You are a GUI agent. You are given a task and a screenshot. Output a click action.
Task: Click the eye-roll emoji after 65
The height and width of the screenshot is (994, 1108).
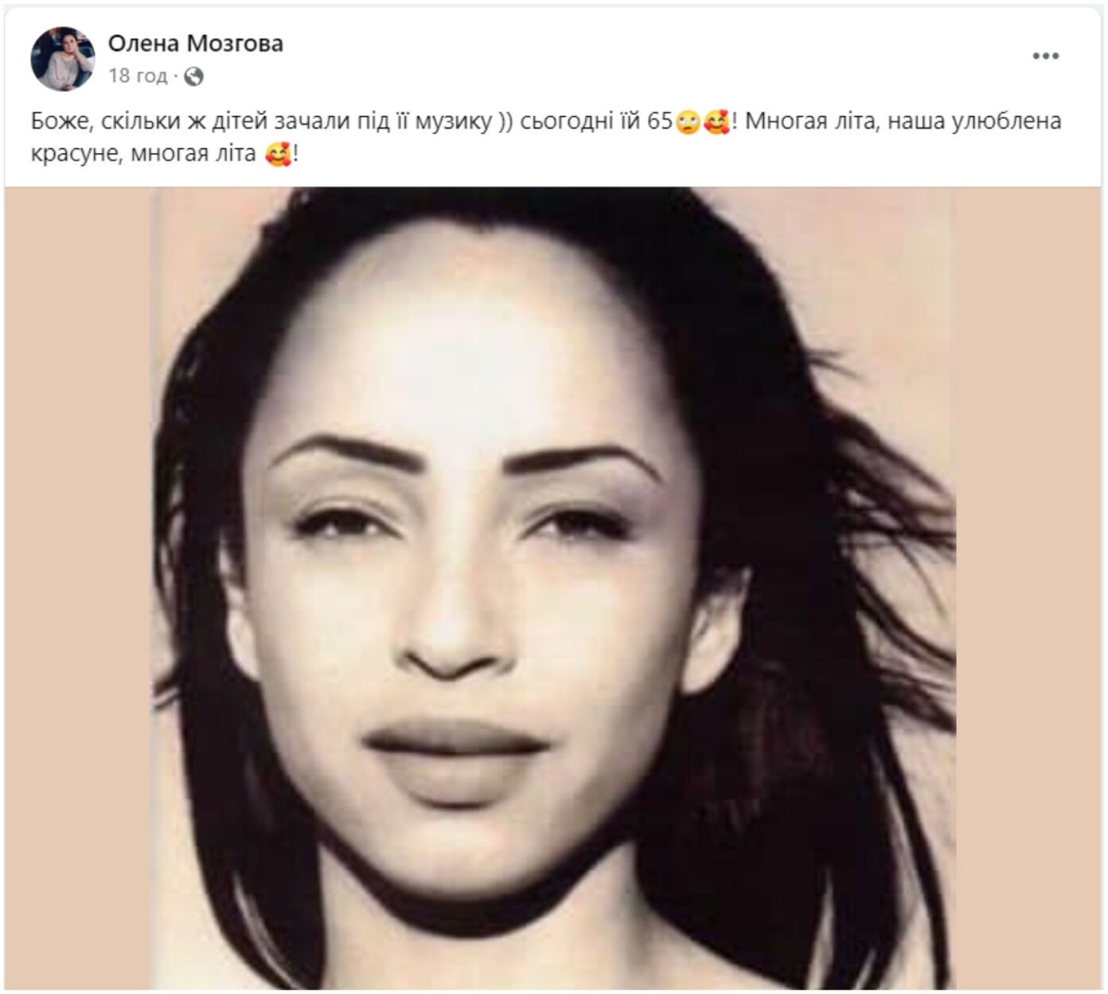click(x=686, y=123)
